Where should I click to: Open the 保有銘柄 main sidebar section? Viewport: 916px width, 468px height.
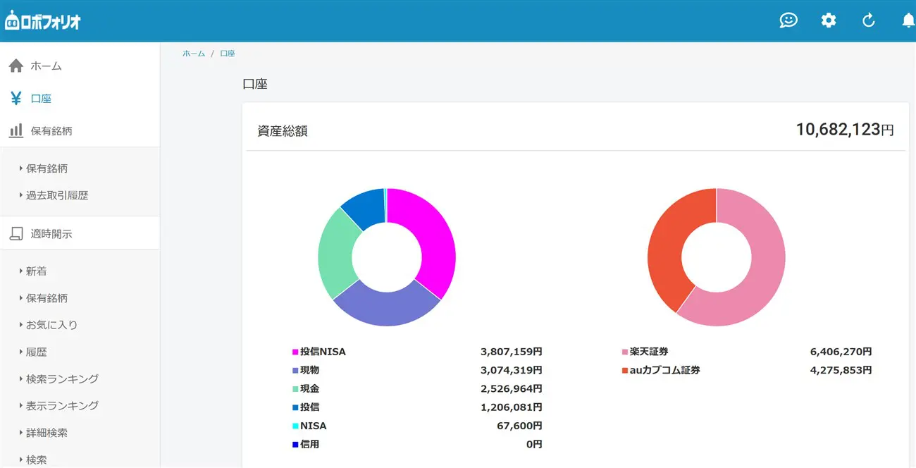pyautogui.click(x=51, y=131)
